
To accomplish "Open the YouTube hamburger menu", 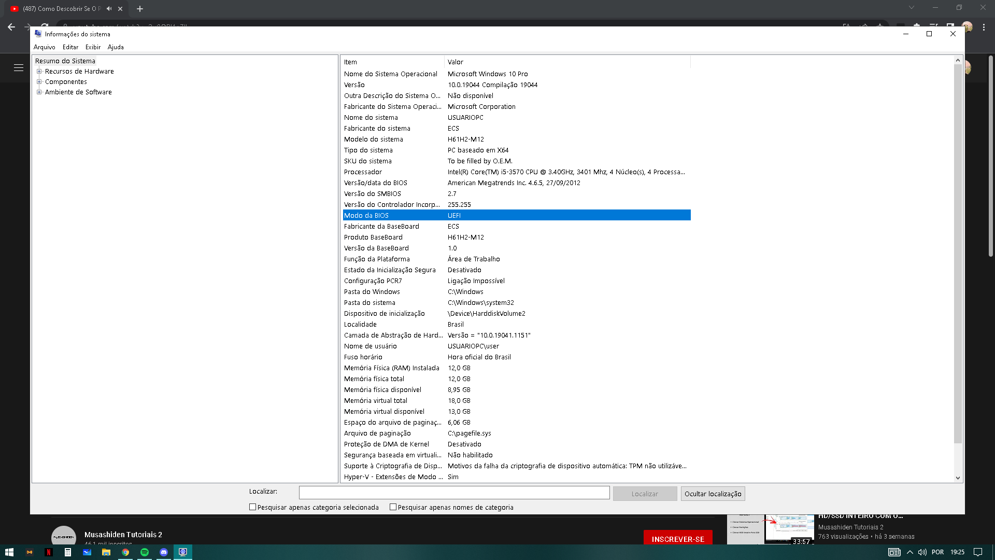I will [19, 67].
